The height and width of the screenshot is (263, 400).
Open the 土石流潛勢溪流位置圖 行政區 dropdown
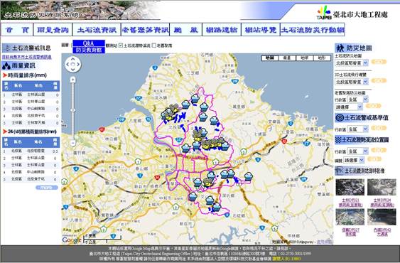[x=357, y=151]
